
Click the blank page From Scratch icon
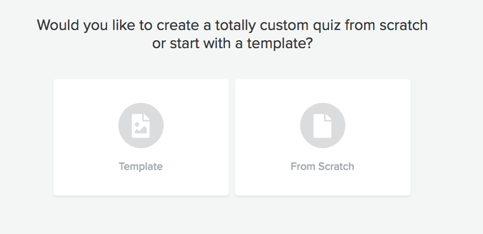tap(322, 126)
